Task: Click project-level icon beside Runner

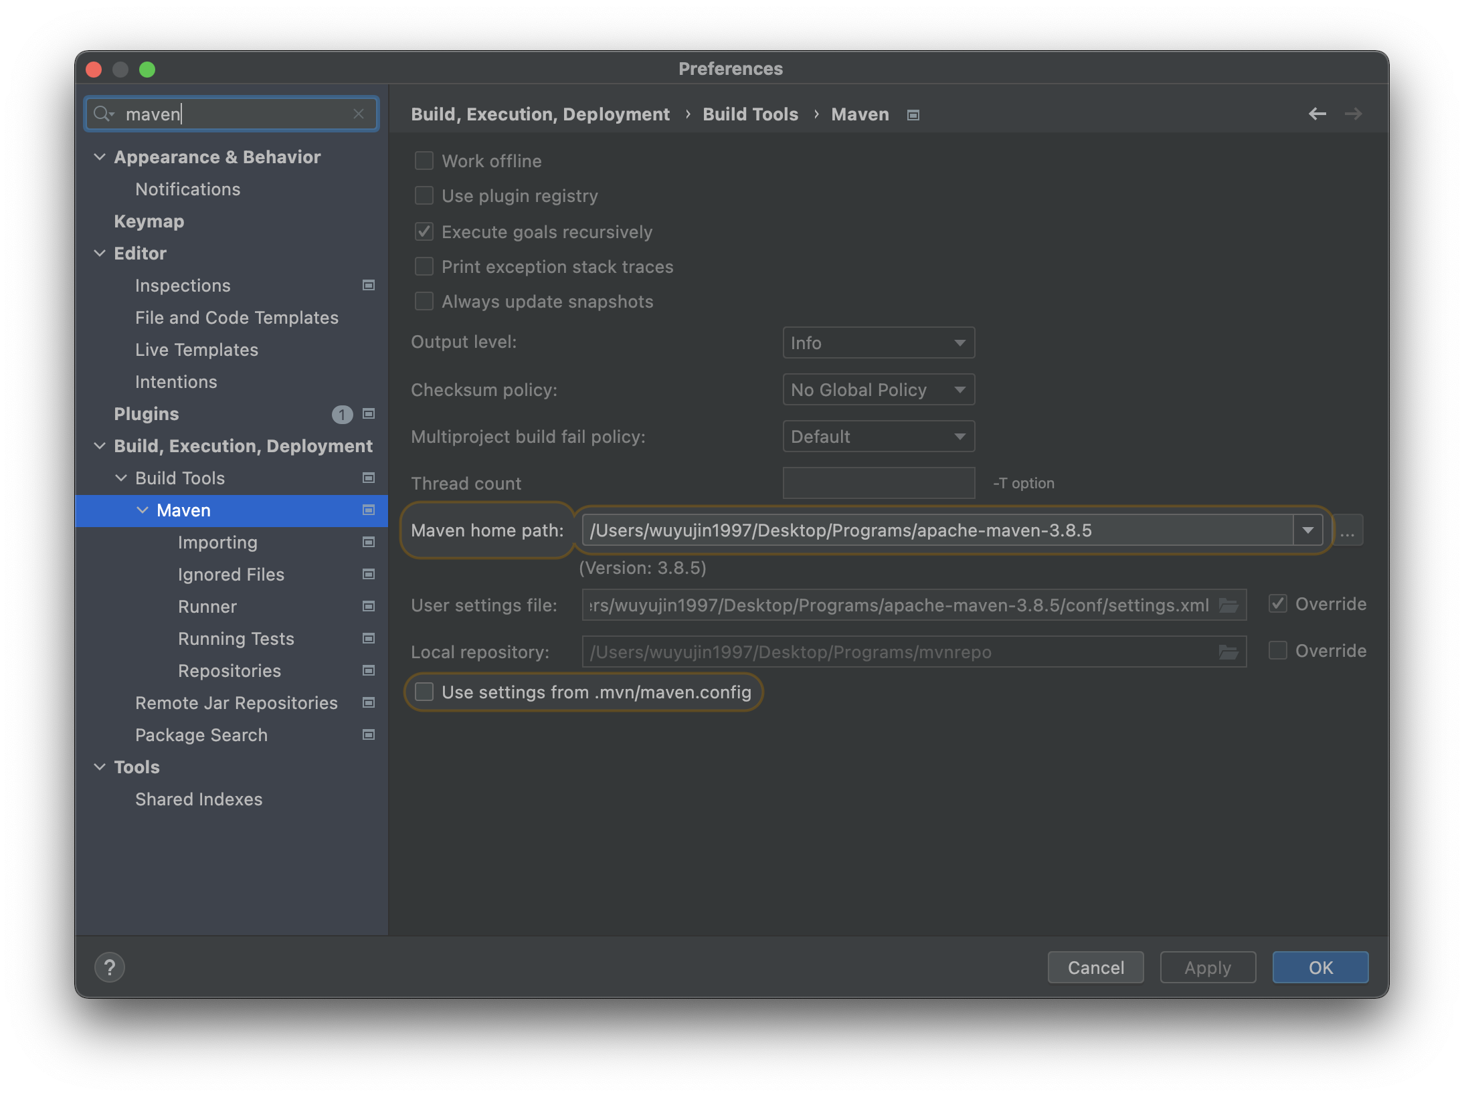Action: (368, 607)
